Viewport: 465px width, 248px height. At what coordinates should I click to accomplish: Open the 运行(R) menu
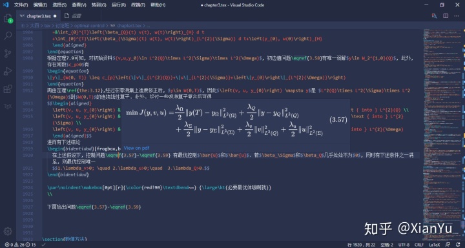tap(119, 5)
